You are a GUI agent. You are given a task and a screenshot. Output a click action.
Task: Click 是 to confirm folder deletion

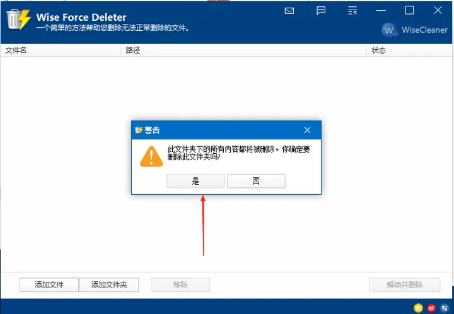coord(195,181)
